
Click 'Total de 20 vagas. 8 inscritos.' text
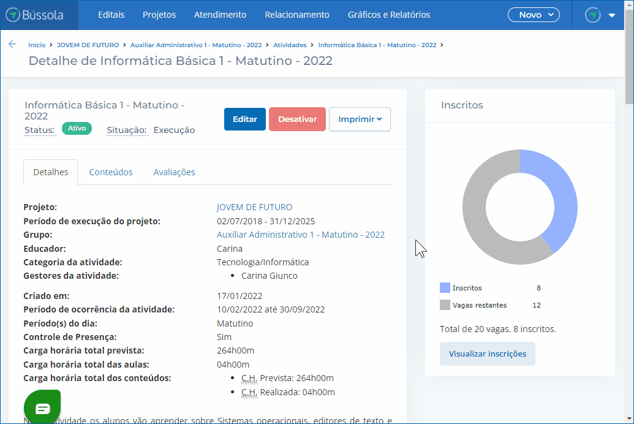tap(498, 329)
